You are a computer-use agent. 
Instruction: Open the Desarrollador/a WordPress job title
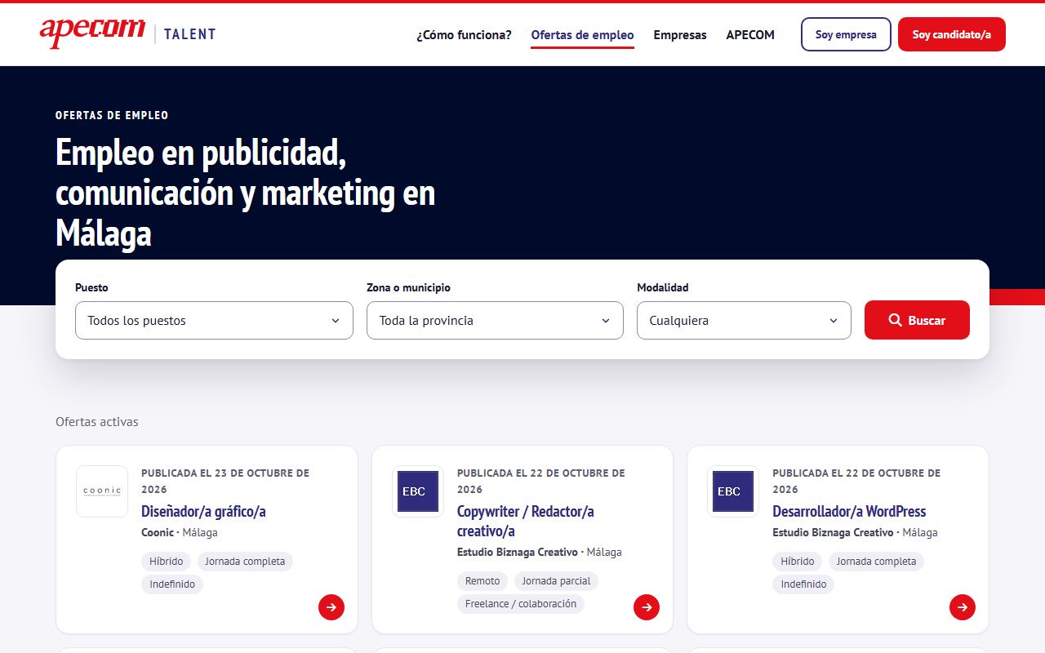tap(849, 512)
